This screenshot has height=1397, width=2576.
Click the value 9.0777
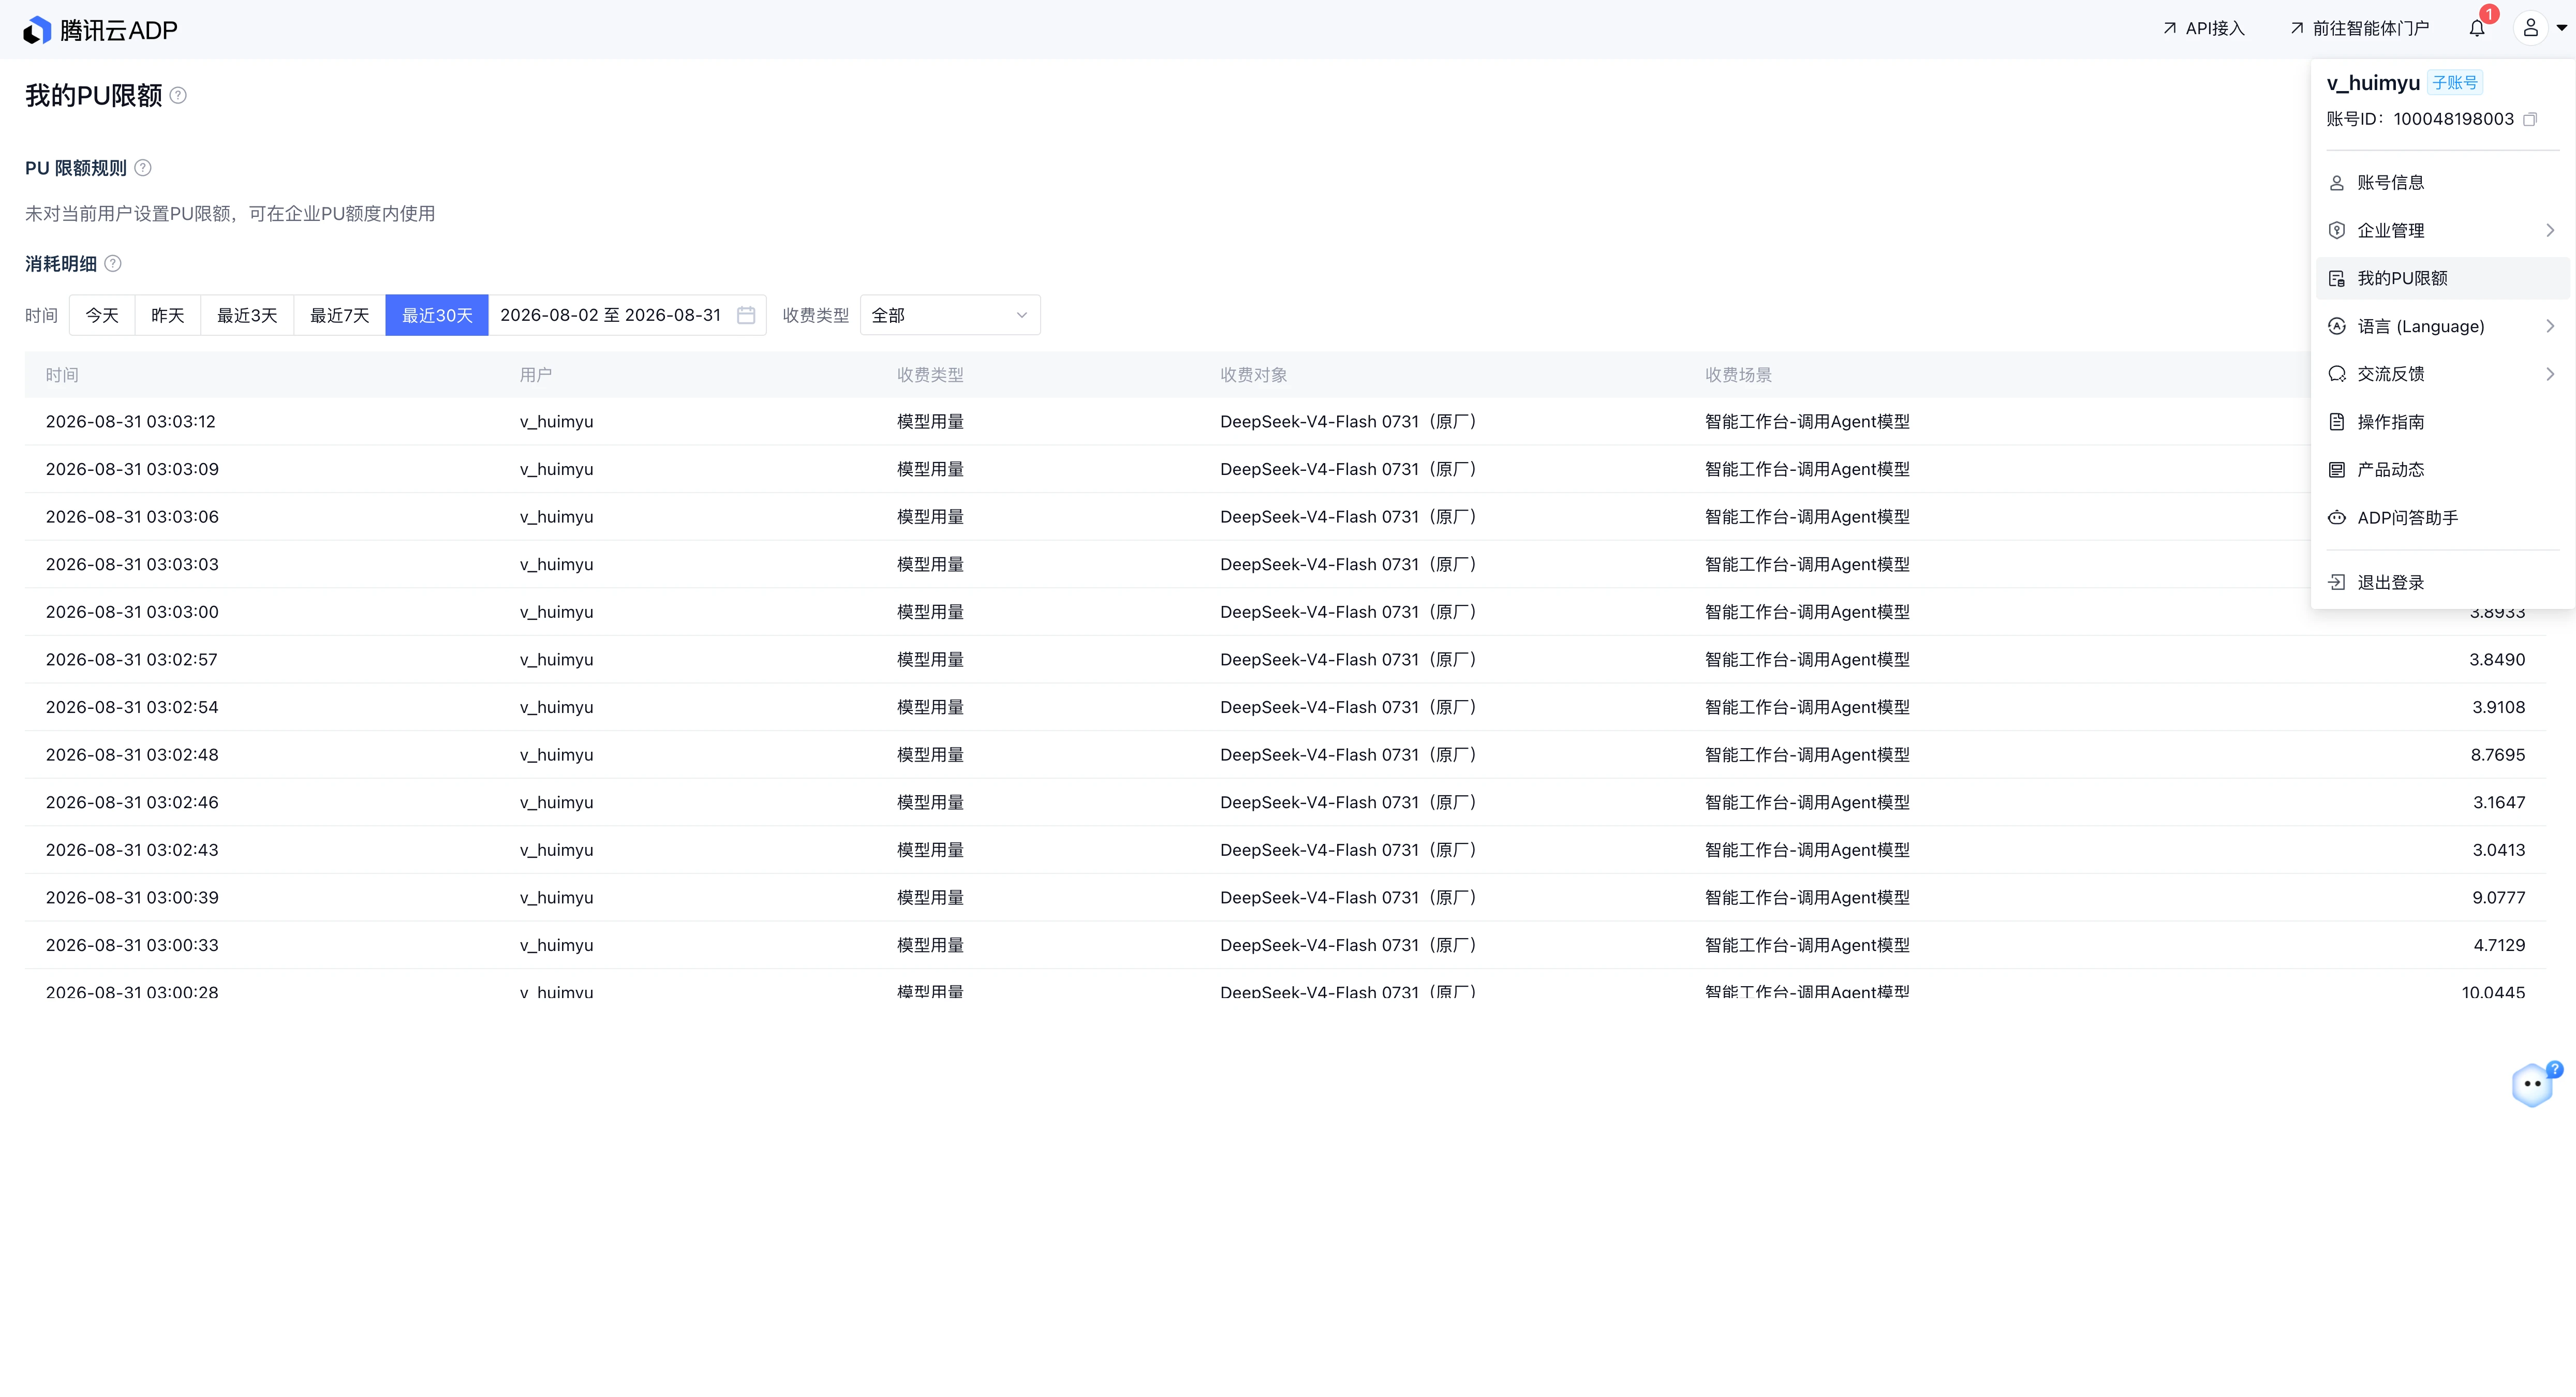pos(2499,898)
